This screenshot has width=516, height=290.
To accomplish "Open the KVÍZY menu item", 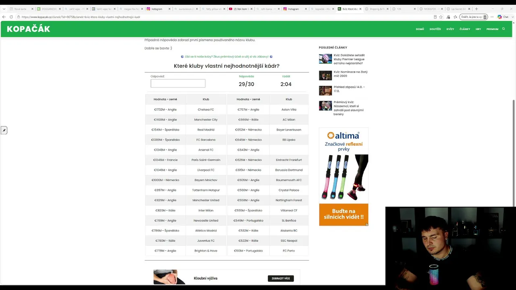I will (450, 29).
